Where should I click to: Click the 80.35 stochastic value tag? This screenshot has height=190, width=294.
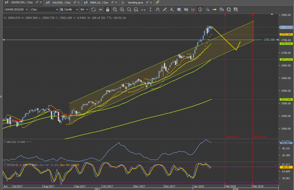click(286, 167)
